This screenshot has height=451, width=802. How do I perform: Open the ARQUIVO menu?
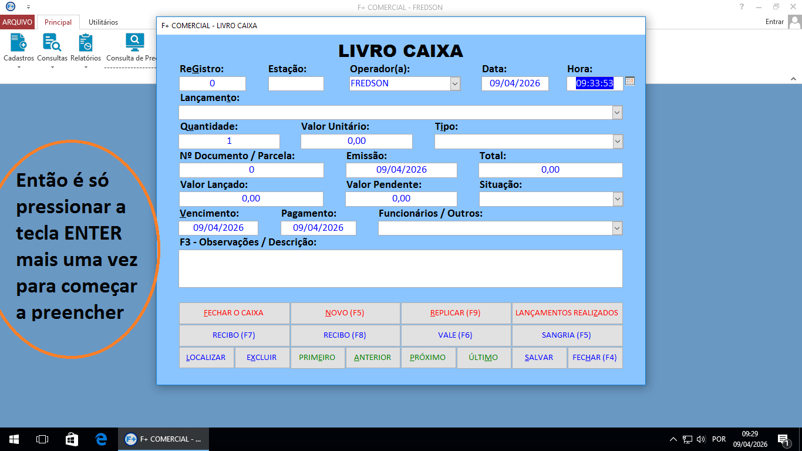[x=18, y=22]
